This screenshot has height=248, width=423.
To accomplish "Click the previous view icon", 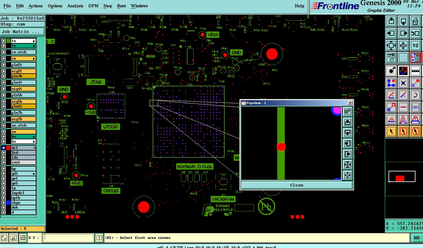I will 415,33.
